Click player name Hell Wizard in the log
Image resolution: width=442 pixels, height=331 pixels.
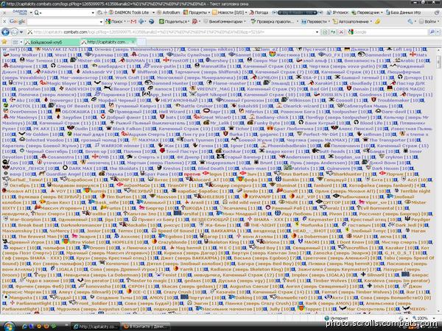[172, 112]
